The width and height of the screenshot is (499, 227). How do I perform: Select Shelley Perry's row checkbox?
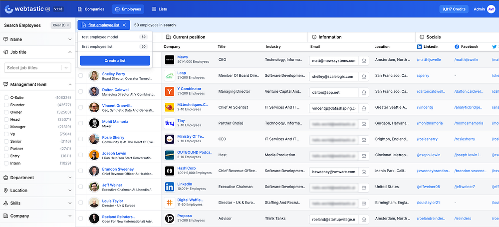coord(80,75)
